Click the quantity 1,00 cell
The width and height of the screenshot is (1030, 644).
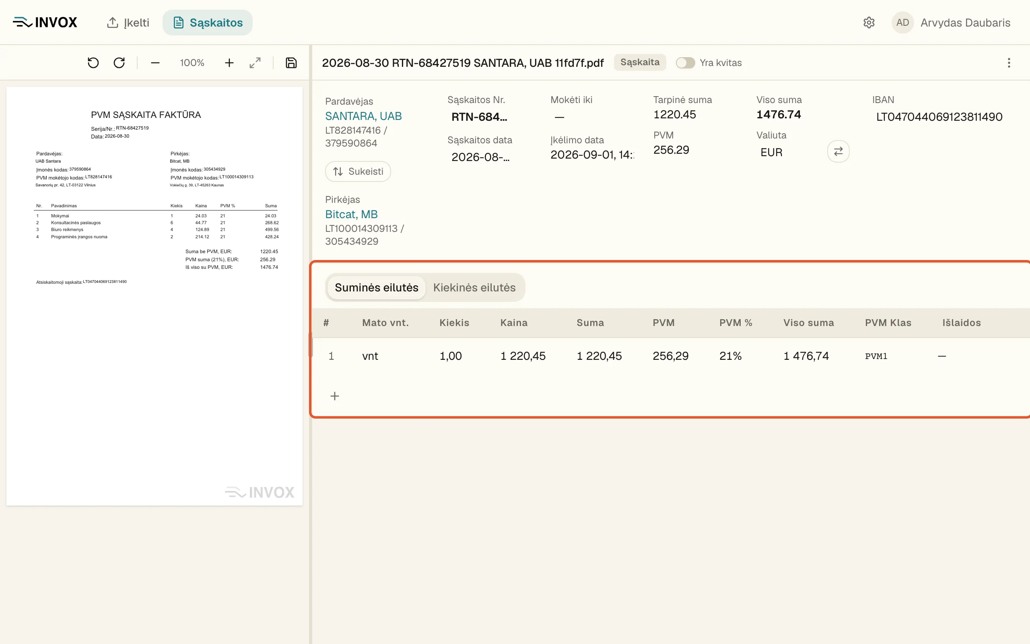tap(450, 356)
